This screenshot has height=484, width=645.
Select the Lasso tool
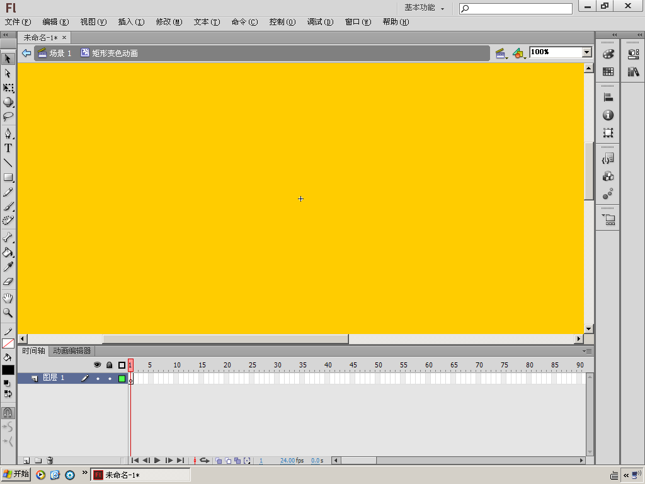tap(8, 117)
